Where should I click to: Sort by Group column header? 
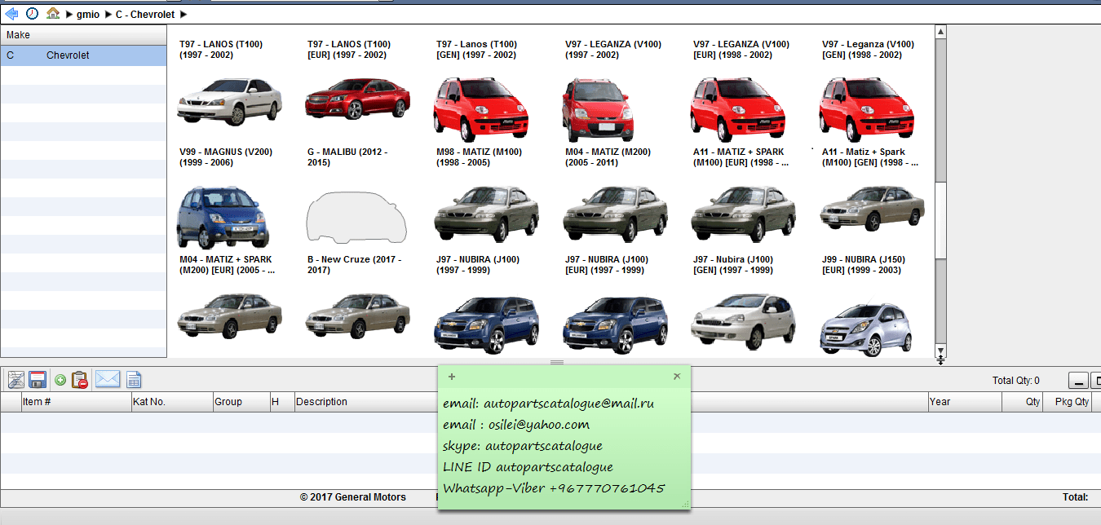click(x=240, y=402)
